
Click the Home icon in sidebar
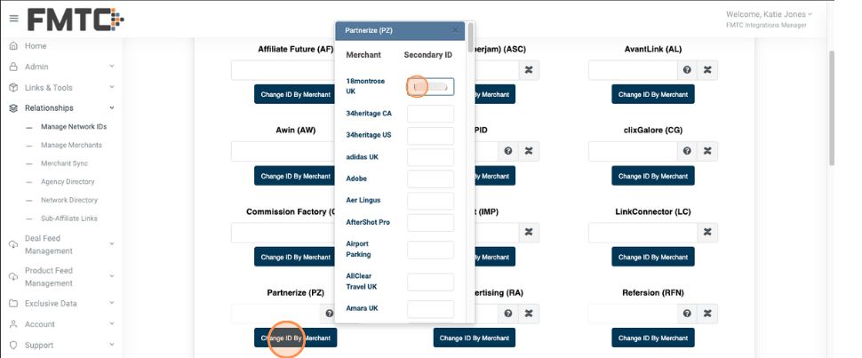(x=13, y=46)
